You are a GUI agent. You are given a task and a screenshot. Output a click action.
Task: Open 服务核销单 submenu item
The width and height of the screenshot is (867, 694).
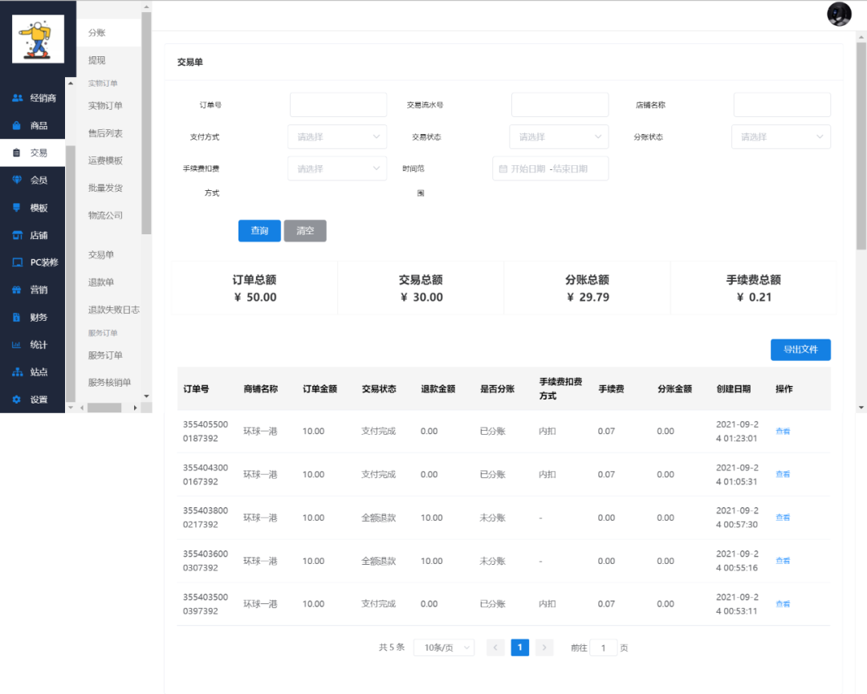tap(109, 383)
